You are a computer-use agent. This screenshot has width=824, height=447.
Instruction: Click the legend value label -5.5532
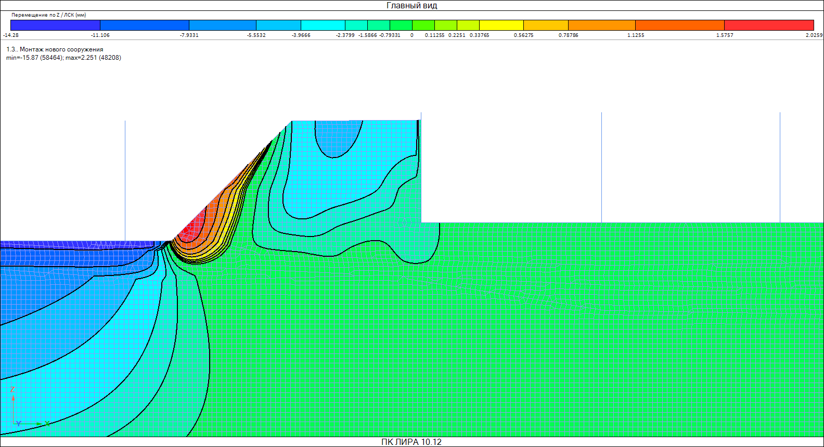point(256,35)
